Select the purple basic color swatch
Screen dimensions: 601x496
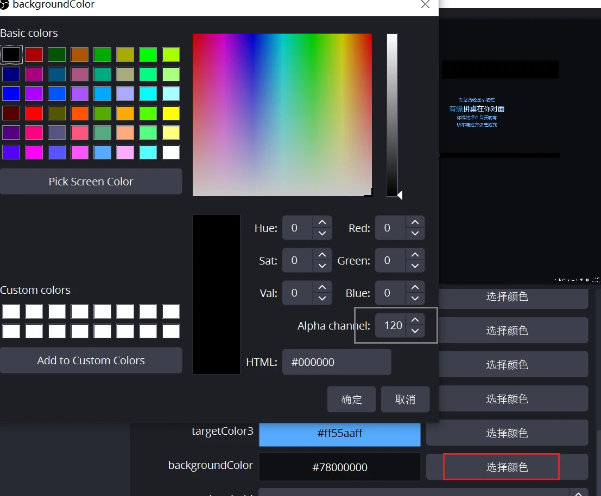click(x=34, y=94)
